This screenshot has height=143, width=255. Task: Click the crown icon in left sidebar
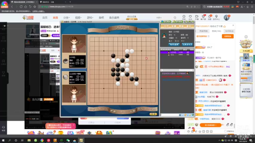(4, 26)
